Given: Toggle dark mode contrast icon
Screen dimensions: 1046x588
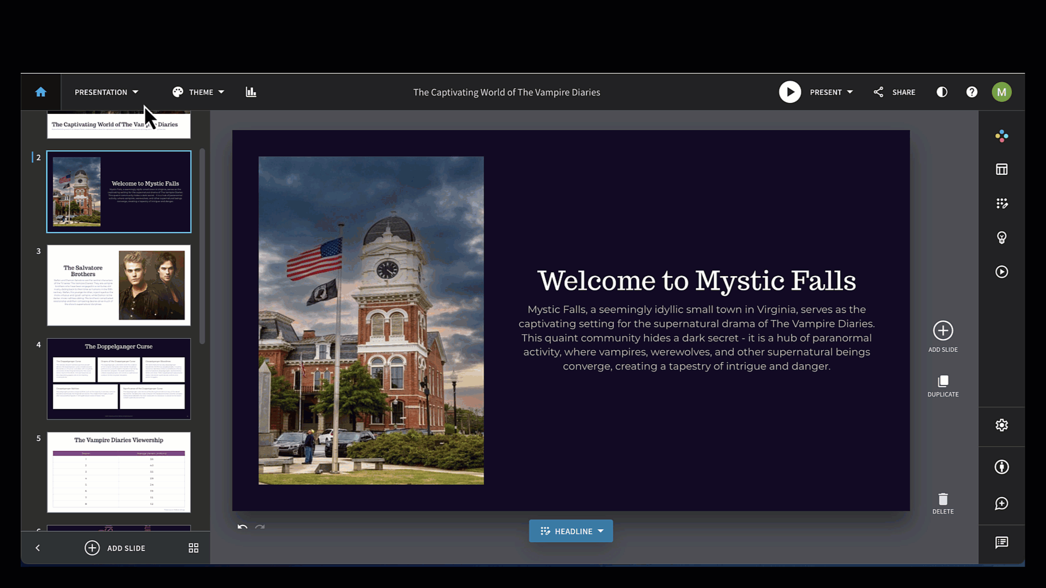Looking at the screenshot, I should pyautogui.click(x=942, y=92).
